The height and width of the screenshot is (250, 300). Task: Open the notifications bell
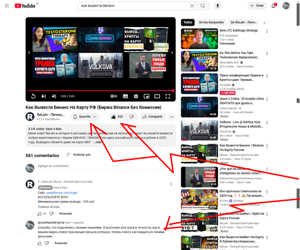pos(274,5)
